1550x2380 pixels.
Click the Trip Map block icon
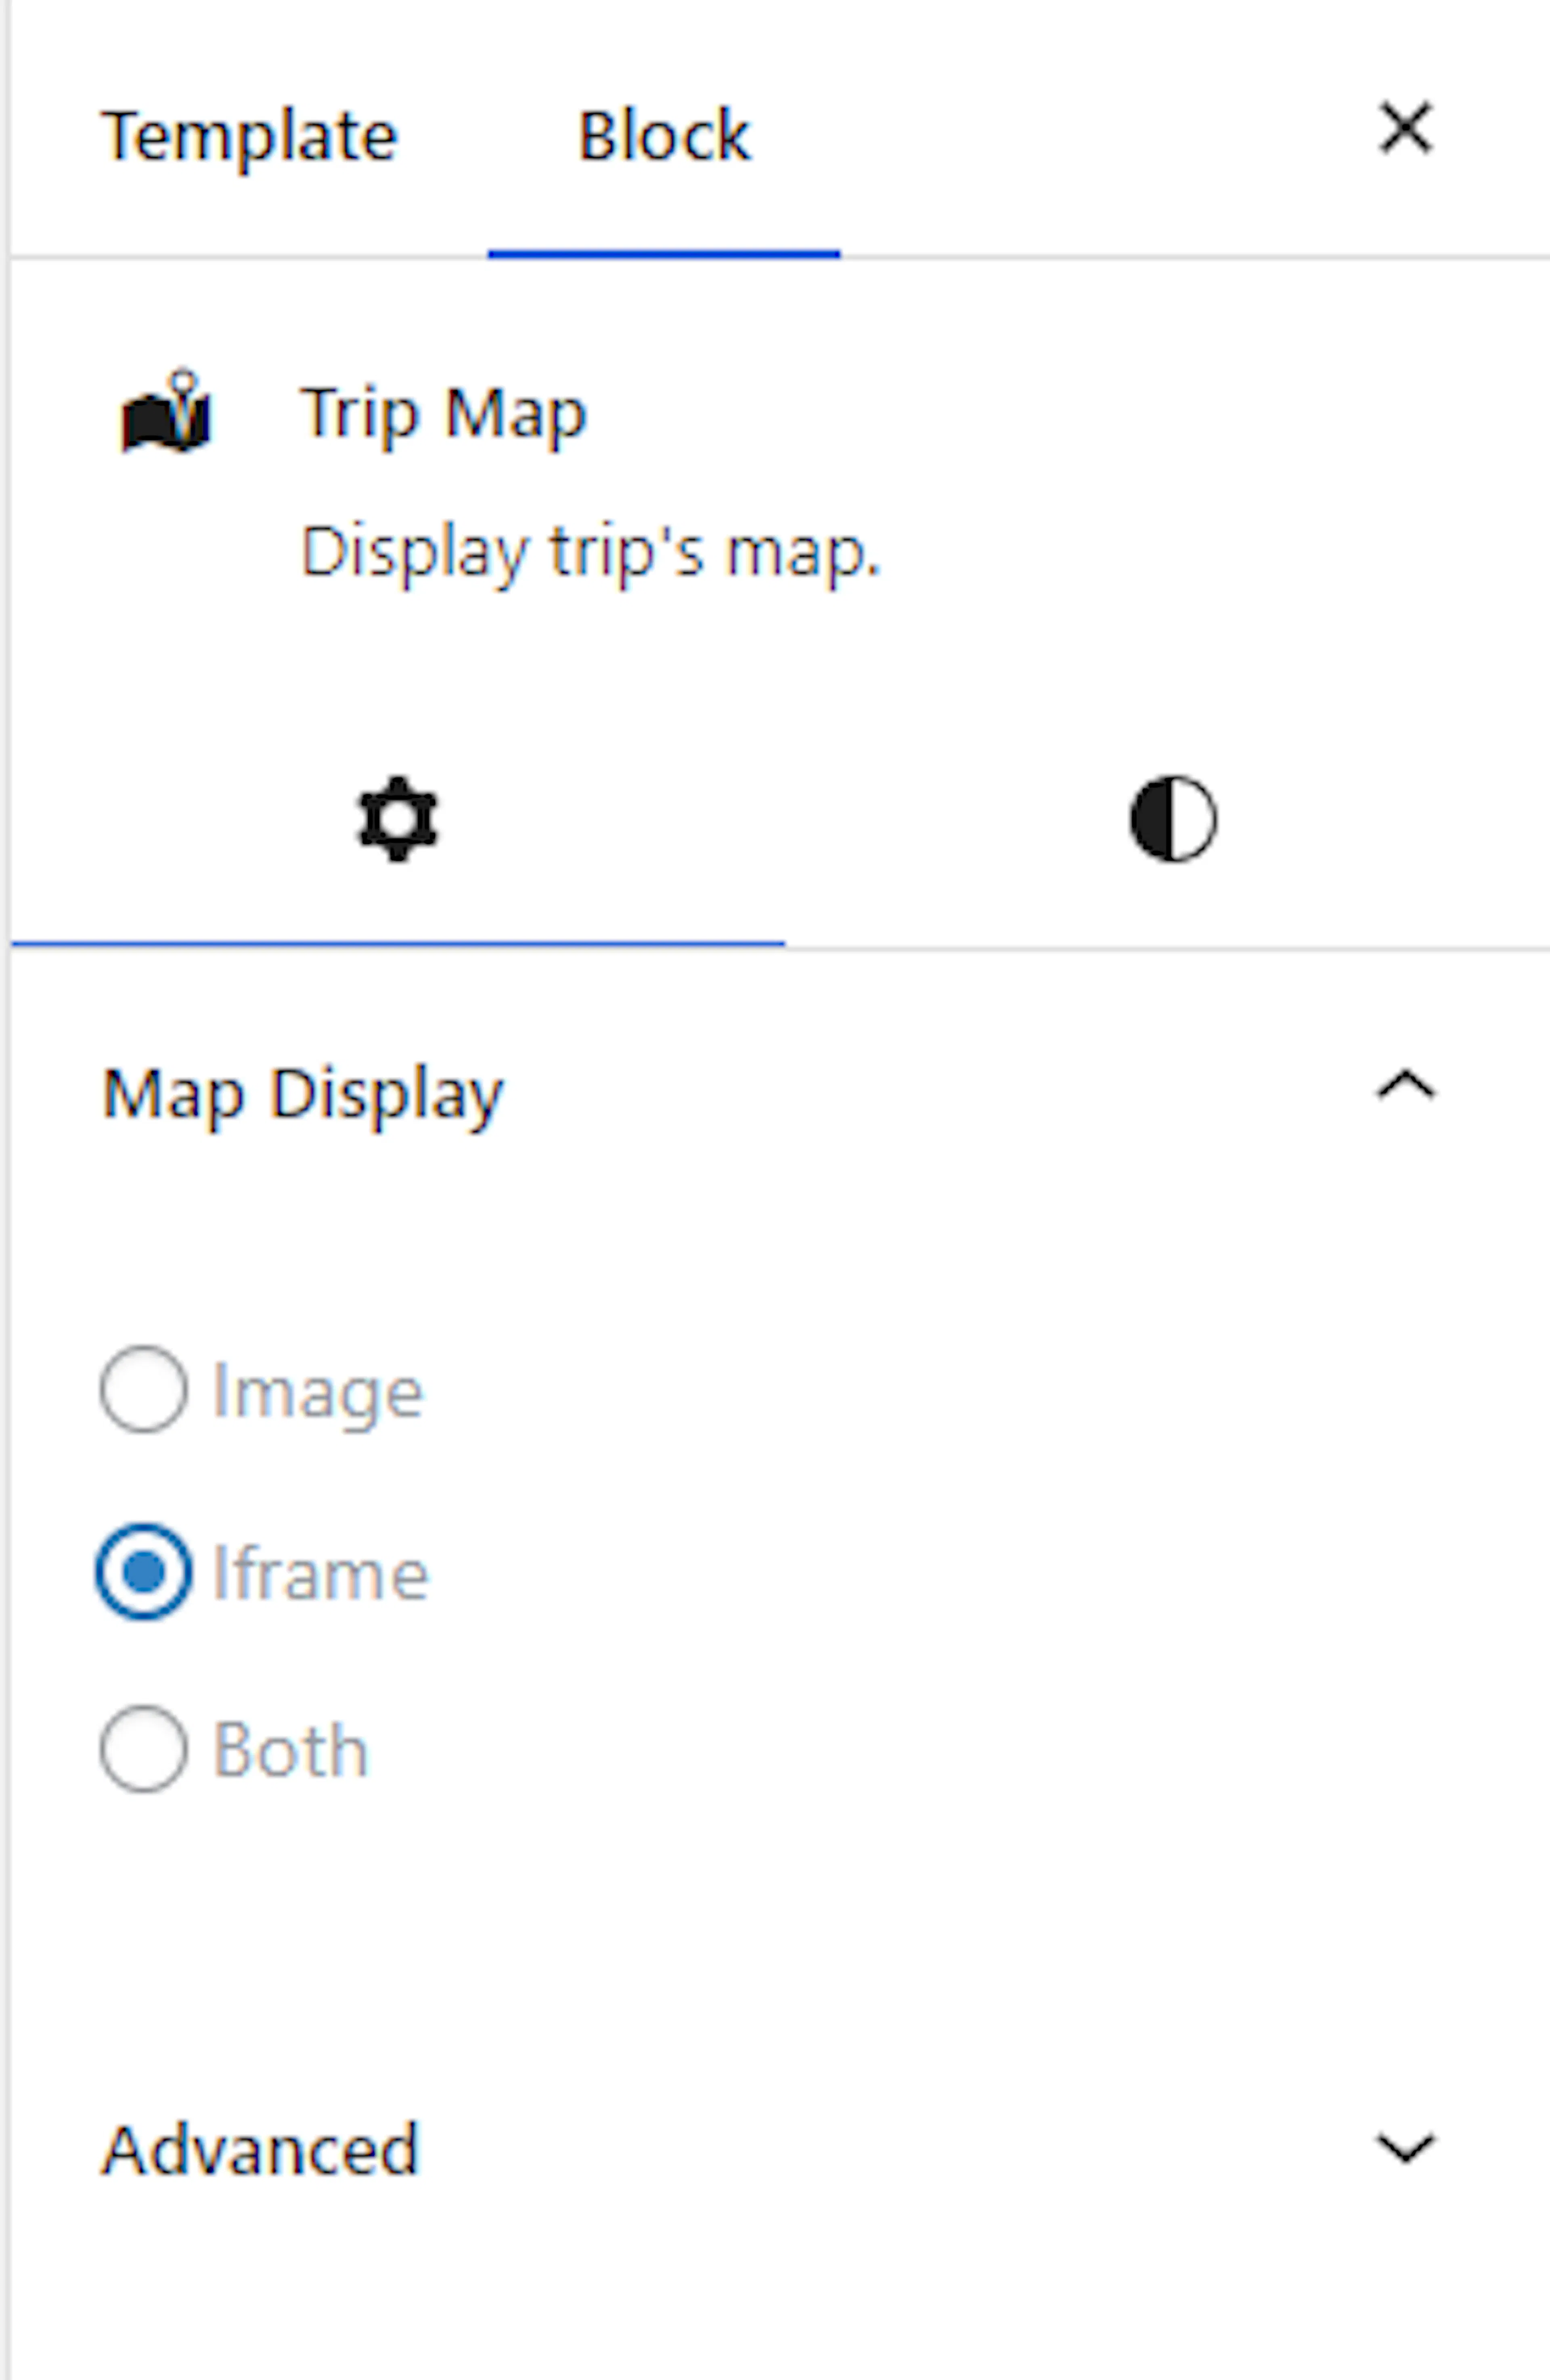[166, 412]
